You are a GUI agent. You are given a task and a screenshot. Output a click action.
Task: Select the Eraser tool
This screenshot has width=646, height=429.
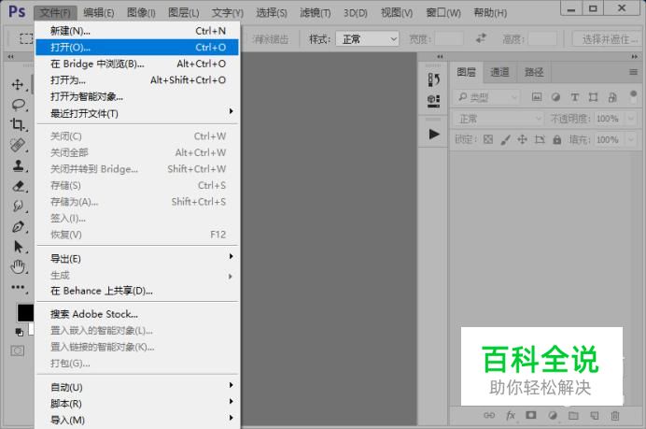pos(18,186)
